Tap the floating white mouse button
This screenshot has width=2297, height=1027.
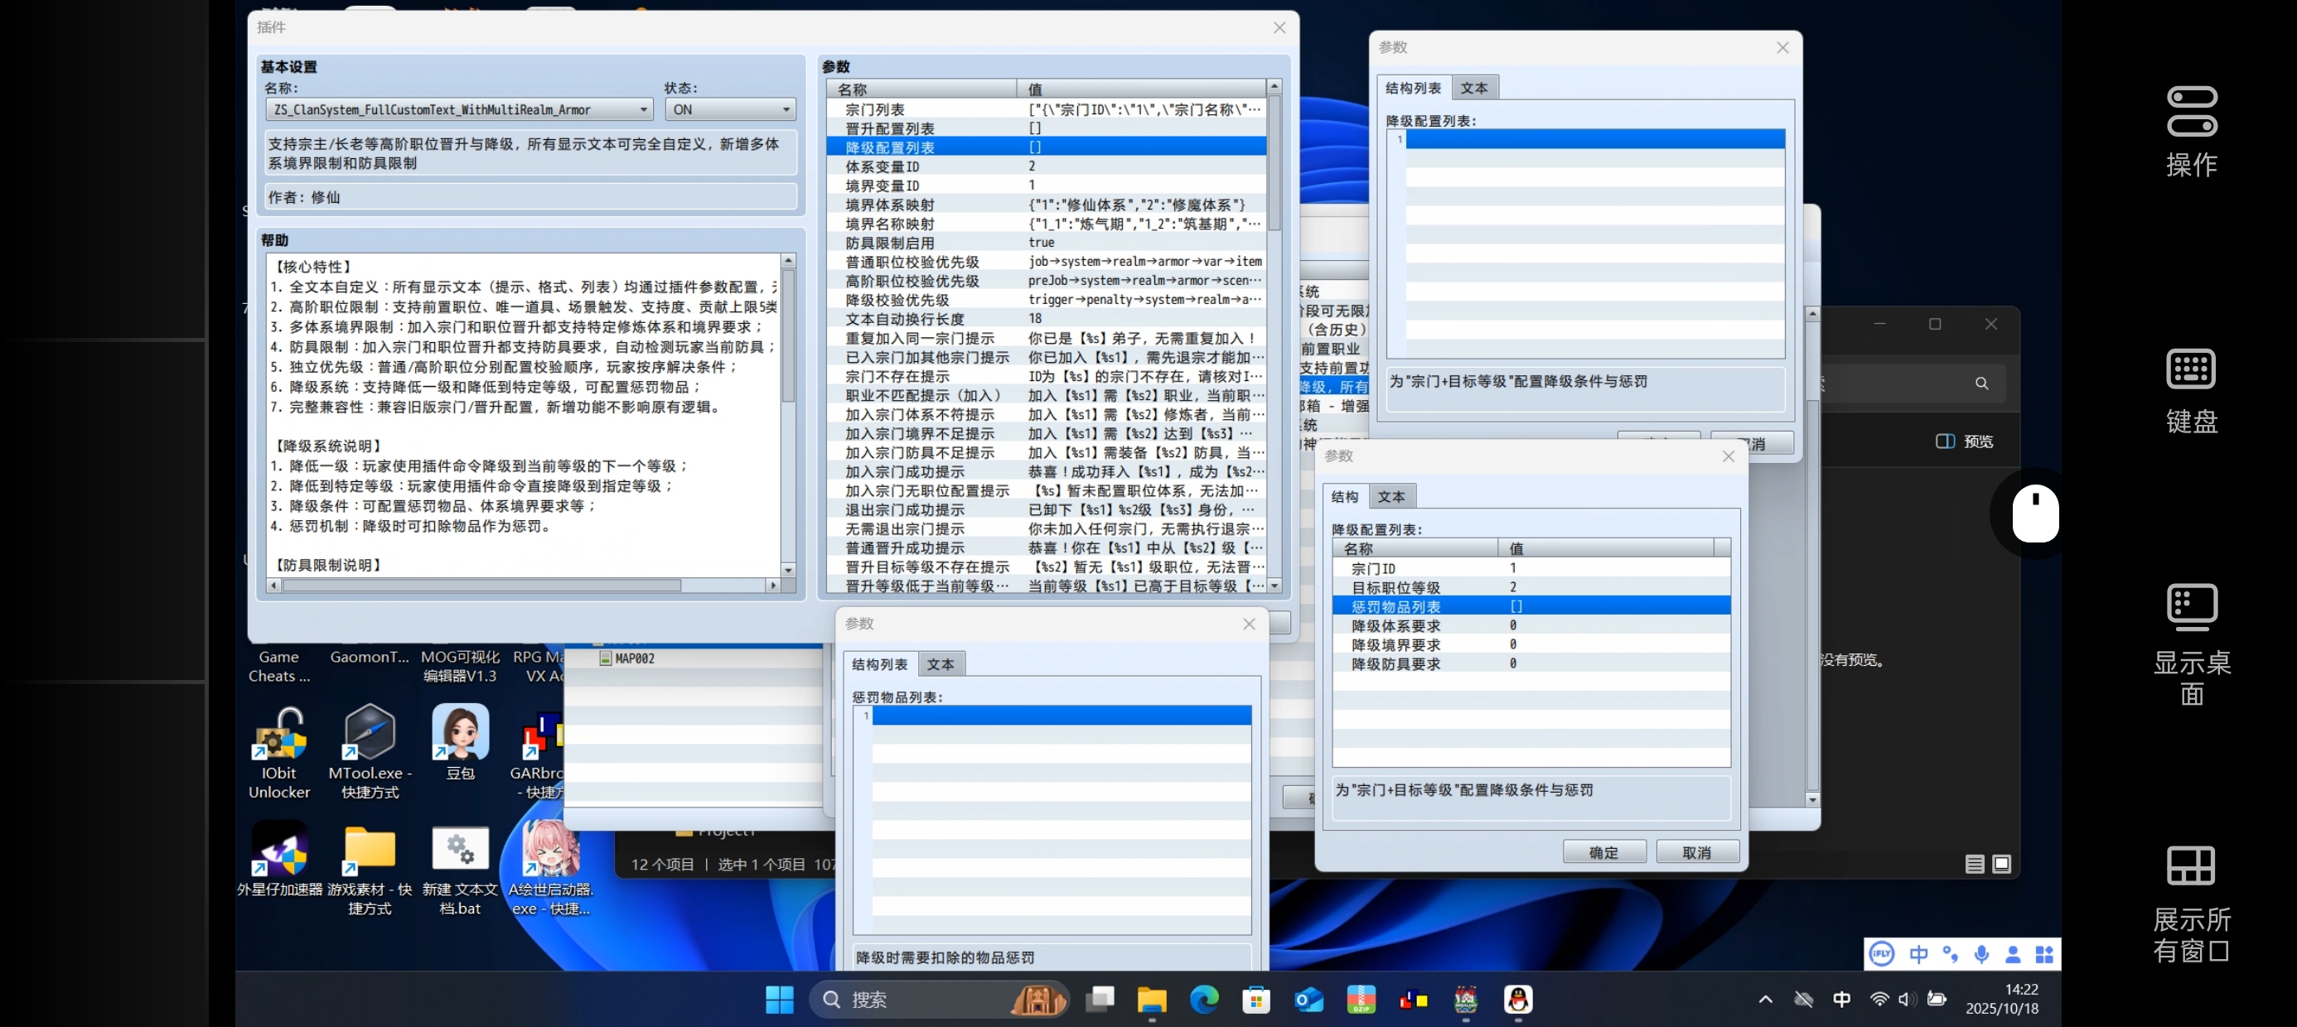pyautogui.click(x=2035, y=513)
